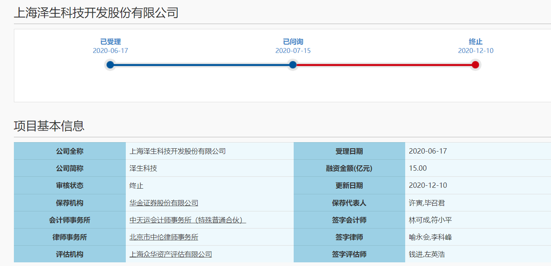Click the red 终止 timeline node dot
The image size is (551, 266).
point(475,65)
